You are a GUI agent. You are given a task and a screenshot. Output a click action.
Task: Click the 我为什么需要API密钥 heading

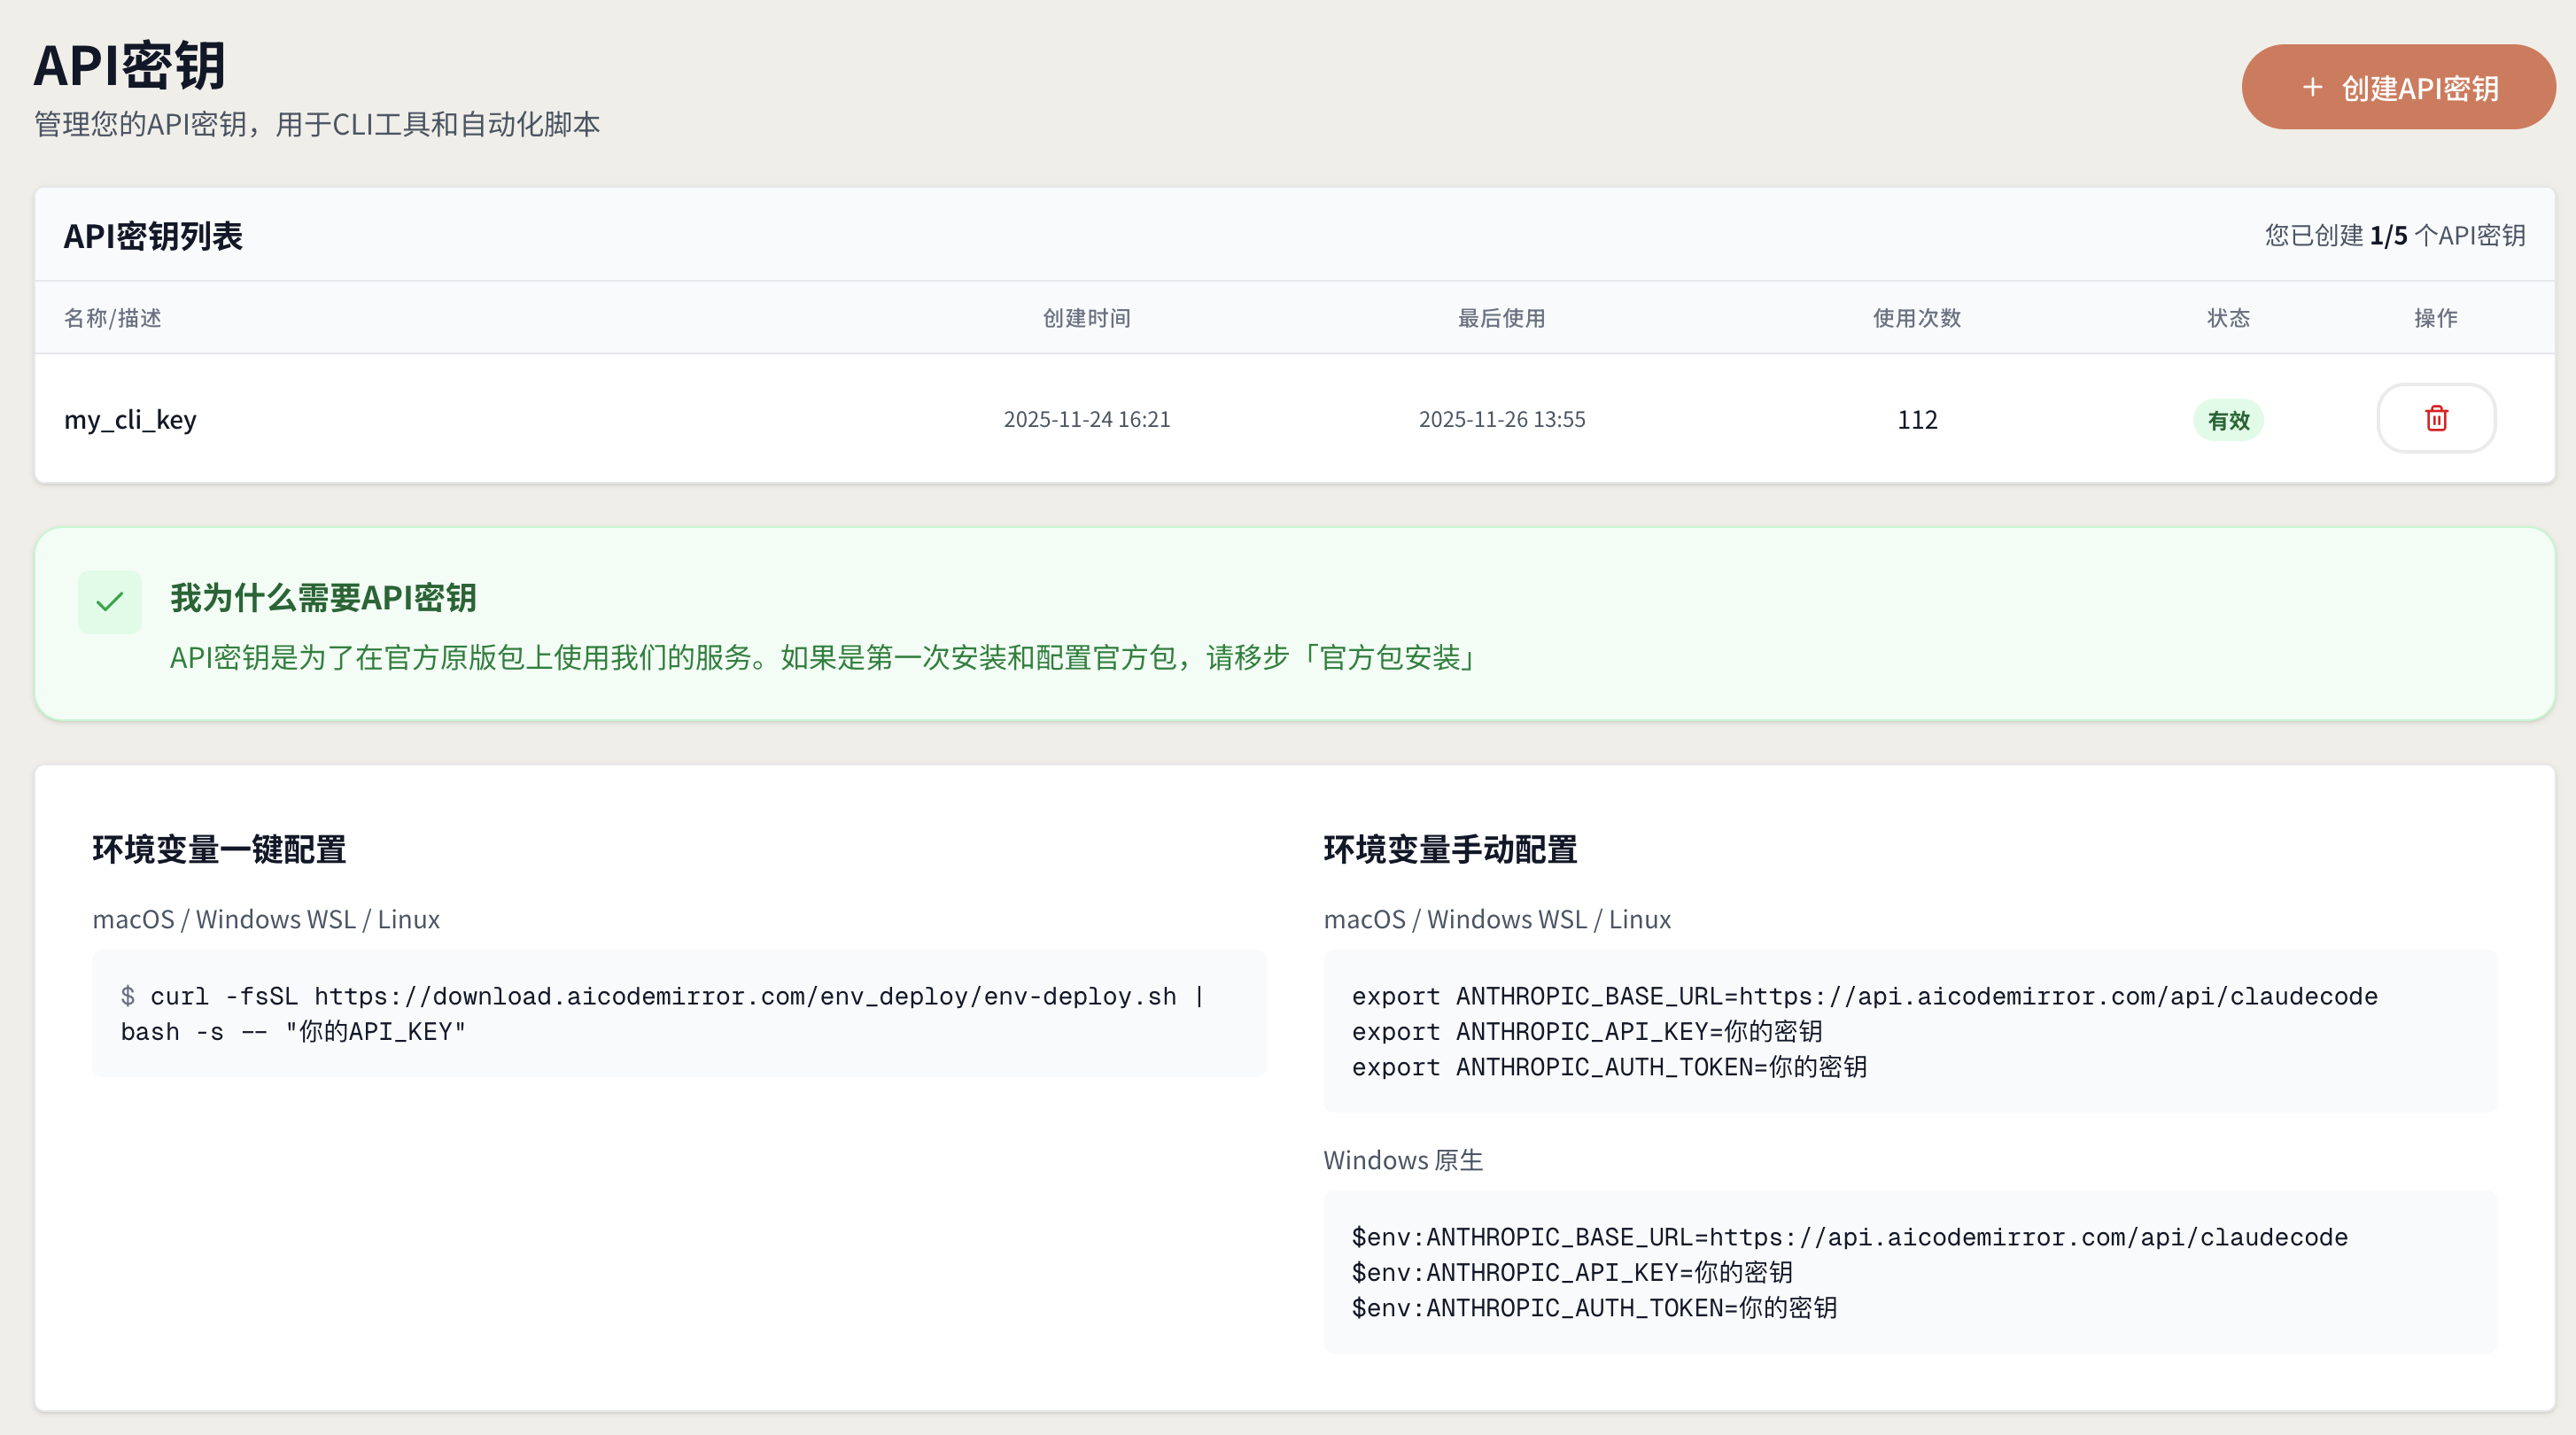pos(323,598)
